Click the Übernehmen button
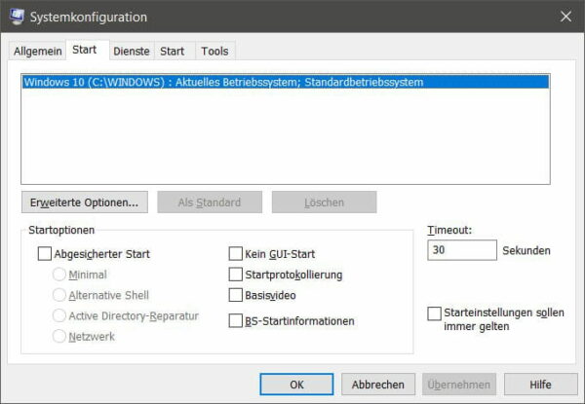 click(x=459, y=385)
